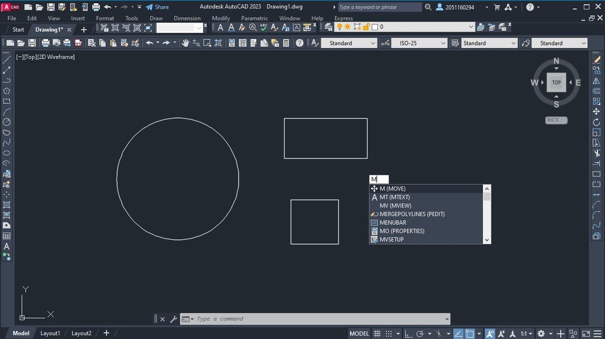Toggle the drawing grid display
This screenshot has height=339, width=605.
pyautogui.click(x=377, y=333)
